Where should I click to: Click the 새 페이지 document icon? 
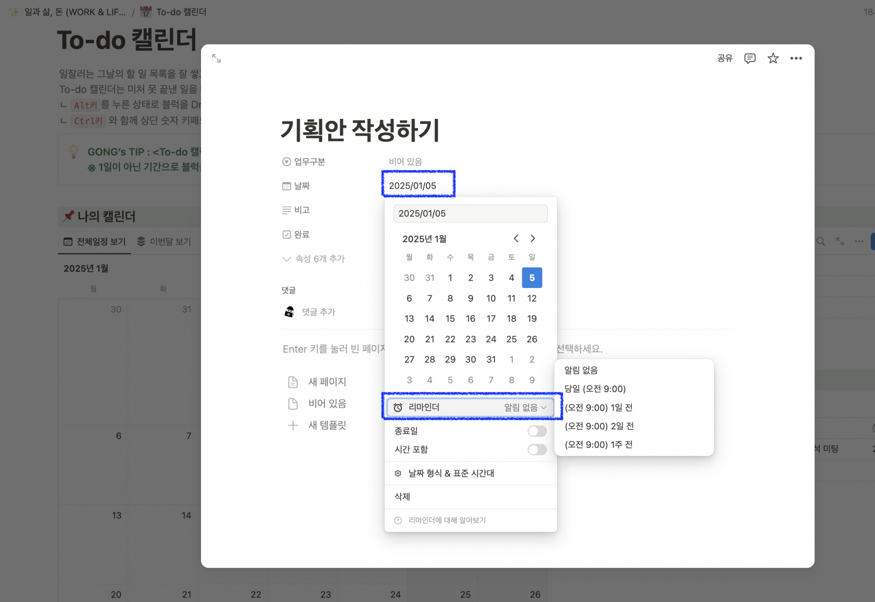pyautogui.click(x=293, y=381)
